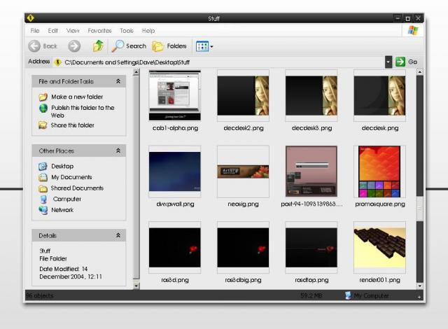Click the Back arrow icon
The image size is (448, 329).
[x=34, y=46]
